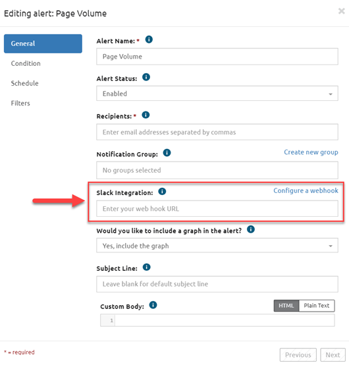349x365 pixels.
Task: Click the Recipients email input field
Action: pyautogui.click(x=217, y=132)
